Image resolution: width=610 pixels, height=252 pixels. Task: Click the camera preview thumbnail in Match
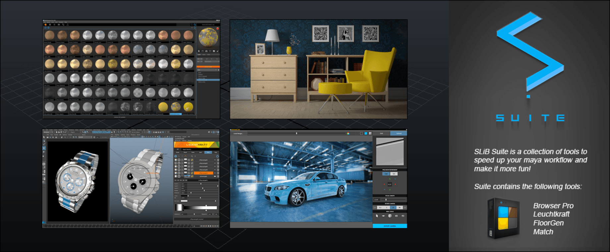(x=390, y=151)
